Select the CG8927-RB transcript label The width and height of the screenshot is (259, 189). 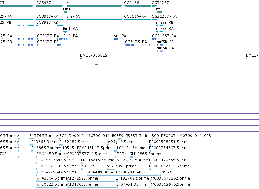(x=47, y=22)
